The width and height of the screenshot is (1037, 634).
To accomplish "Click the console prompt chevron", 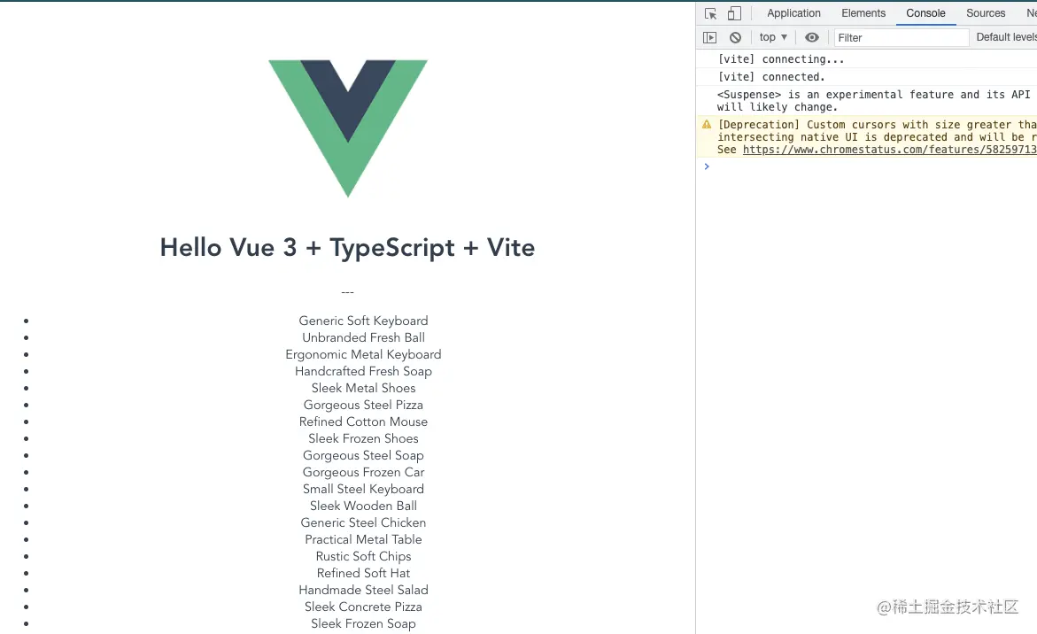I will click(707, 166).
